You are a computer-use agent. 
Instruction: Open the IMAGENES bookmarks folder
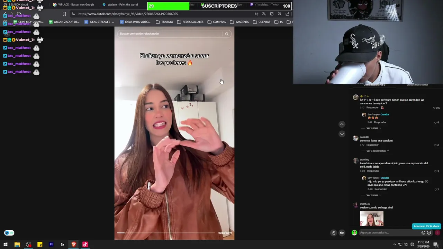pos(239,22)
